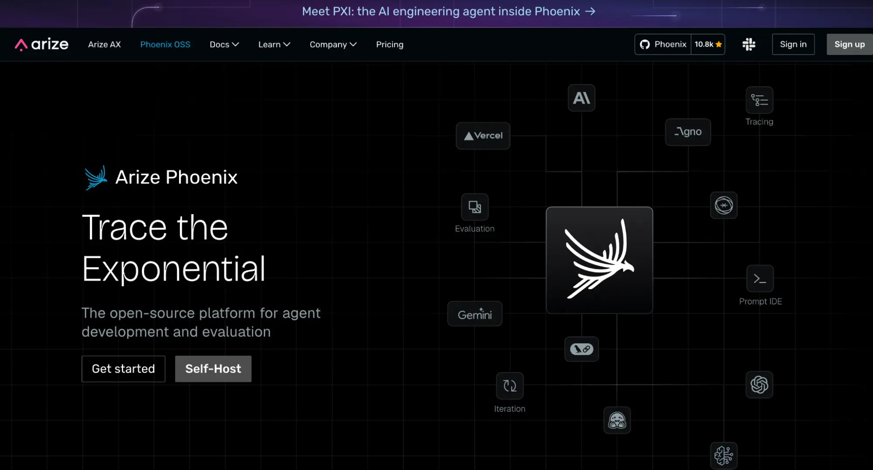Click the Tracing label text
The width and height of the screenshot is (873, 470).
click(x=759, y=122)
